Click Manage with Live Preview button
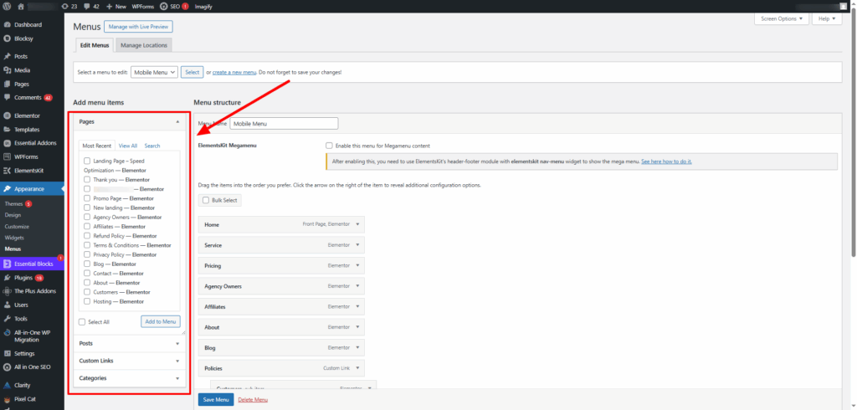The width and height of the screenshot is (857, 410). click(x=138, y=27)
